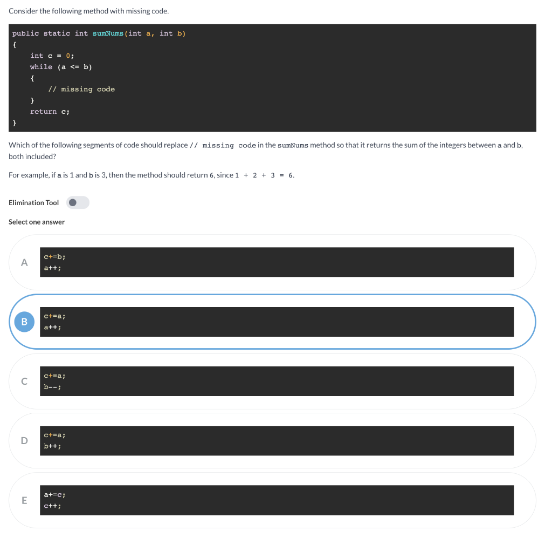Screen dimensions: 552x538
Task: Click the letter D circle icon
Action: click(x=24, y=440)
